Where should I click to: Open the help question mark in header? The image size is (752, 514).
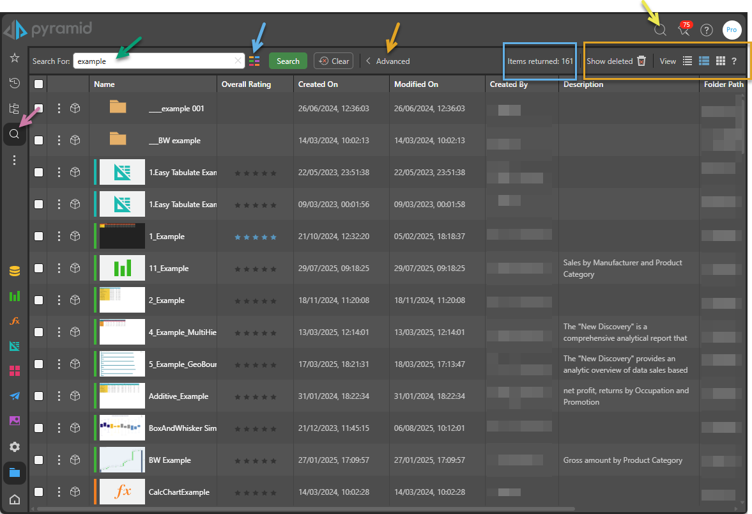point(706,30)
